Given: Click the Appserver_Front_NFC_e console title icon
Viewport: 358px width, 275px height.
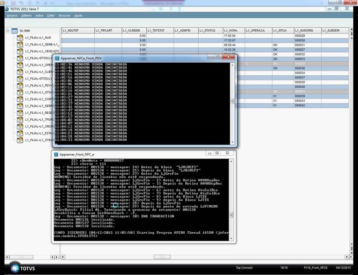Looking at the screenshot, I should click(x=56, y=155).
